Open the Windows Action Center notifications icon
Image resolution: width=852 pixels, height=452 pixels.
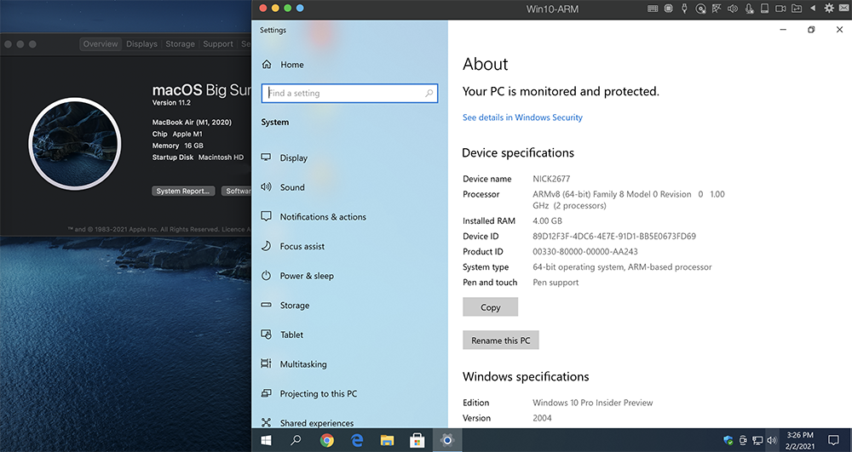[x=833, y=440]
